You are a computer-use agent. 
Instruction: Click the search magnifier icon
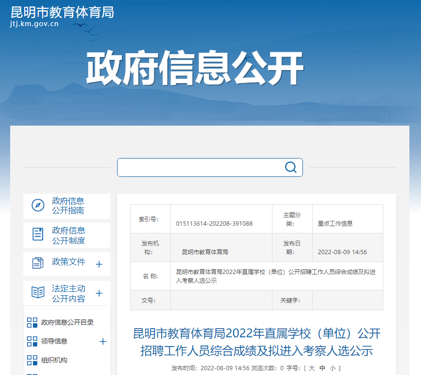pos(290,167)
